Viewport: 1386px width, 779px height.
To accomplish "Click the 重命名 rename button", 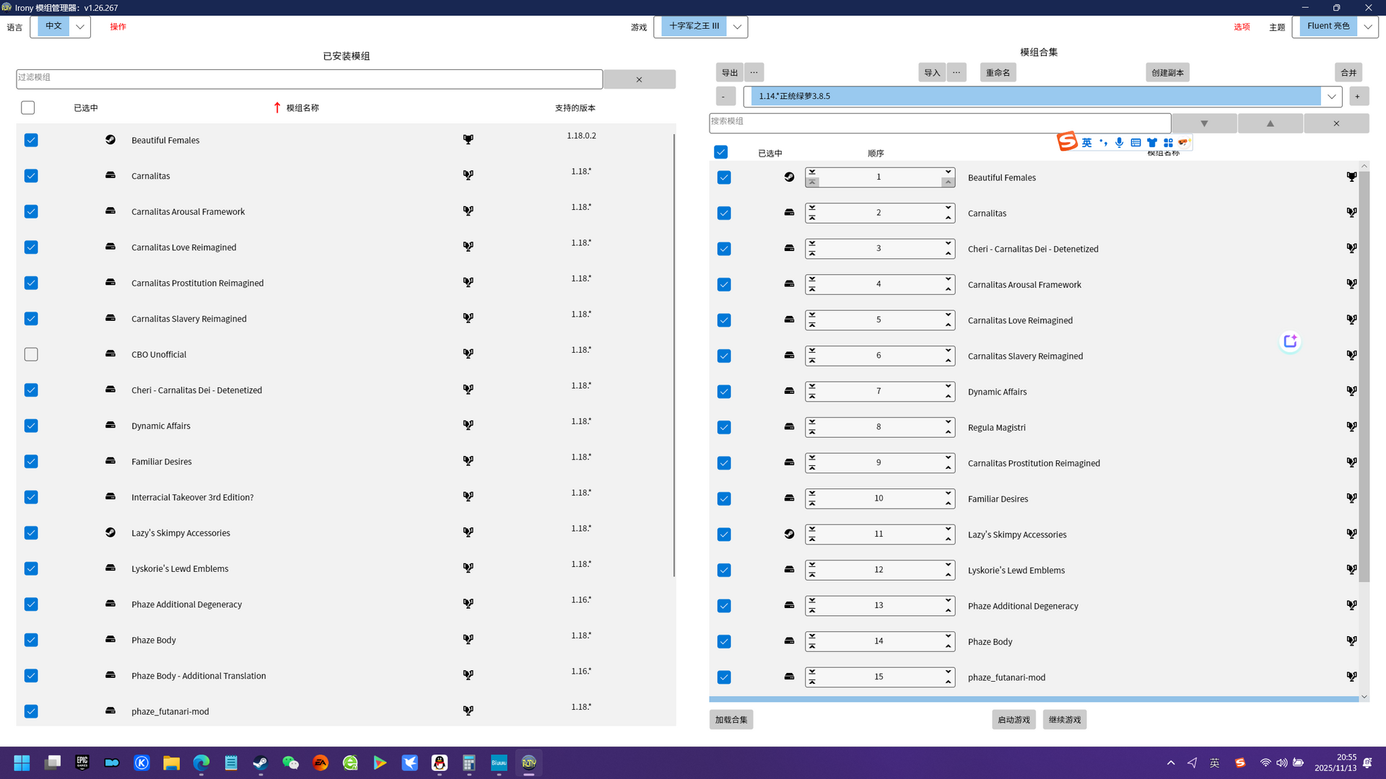I will point(998,72).
